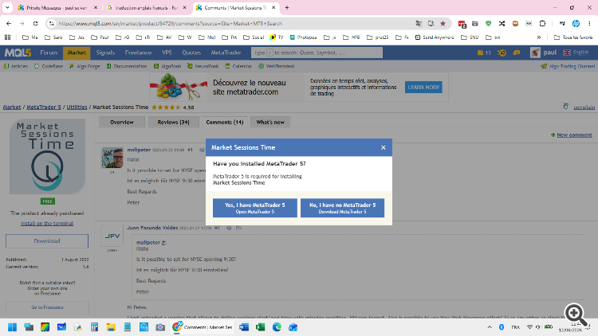Open the Articles link
Viewport: 598px width, 336px height.
point(16,66)
